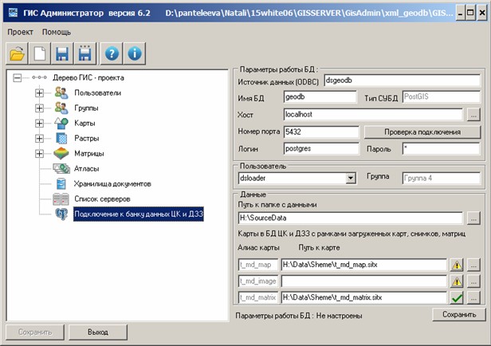The width and height of the screenshot is (491, 346).
Task: Click the blue info icon
Action: (136, 54)
